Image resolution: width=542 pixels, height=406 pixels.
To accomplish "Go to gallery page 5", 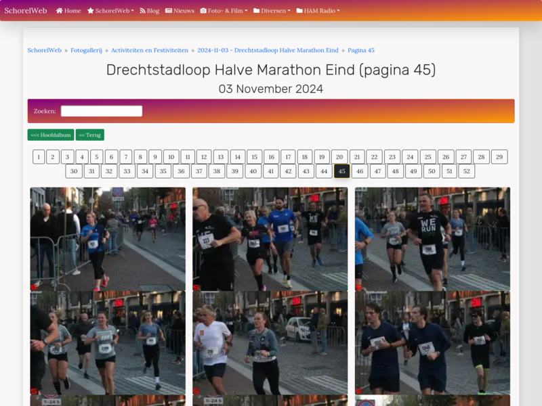I will [97, 157].
